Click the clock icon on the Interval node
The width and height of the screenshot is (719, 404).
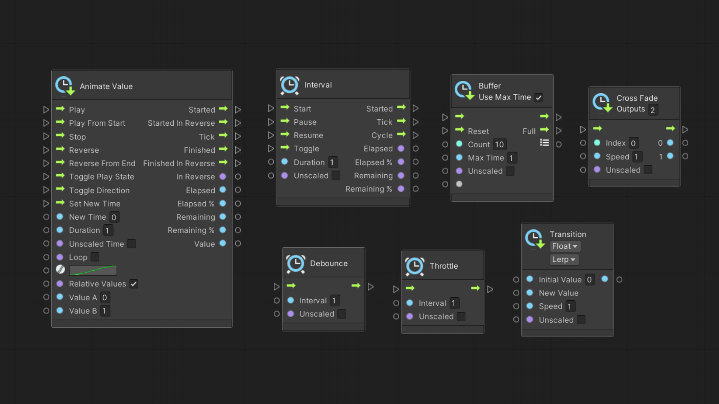click(x=289, y=85)
